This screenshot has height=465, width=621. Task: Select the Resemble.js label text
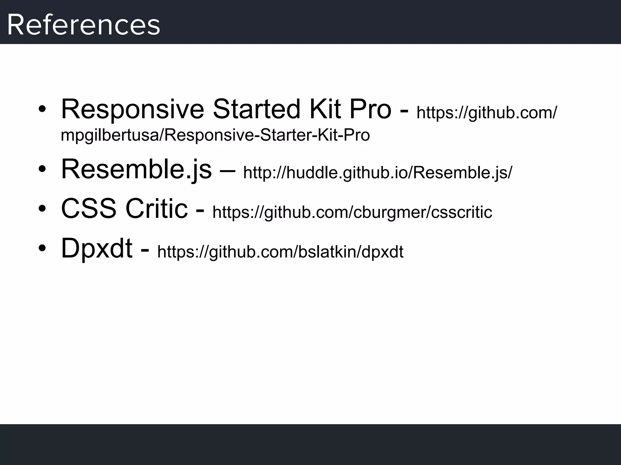coord(136,169)
